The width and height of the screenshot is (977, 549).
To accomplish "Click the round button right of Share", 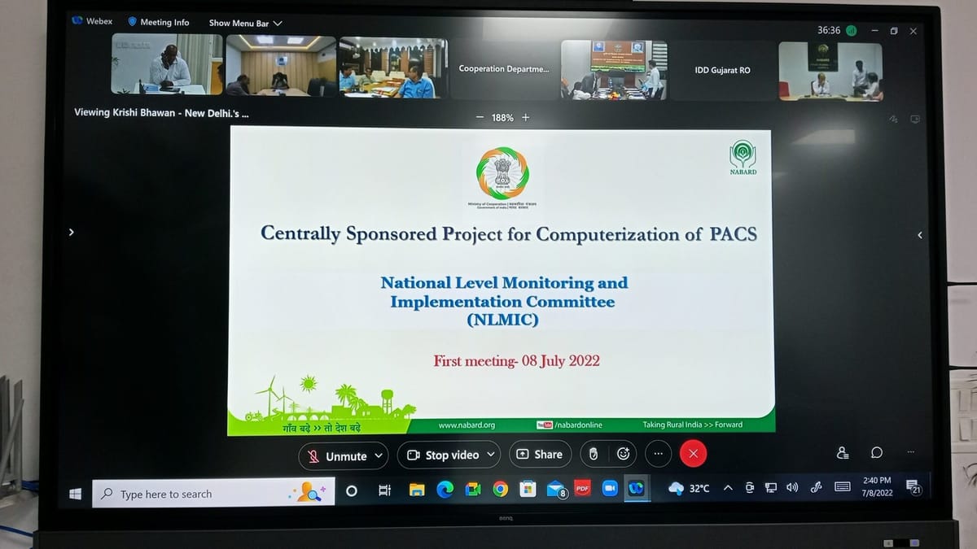I will [594, 454].
